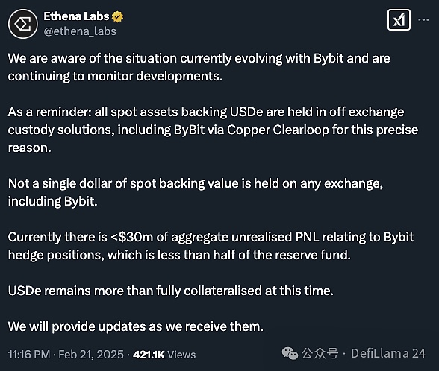Click the 'As a reminder' sentence opening

48,112
